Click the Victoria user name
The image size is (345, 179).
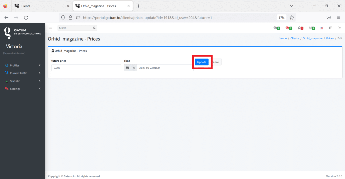[x=14, y=46]
